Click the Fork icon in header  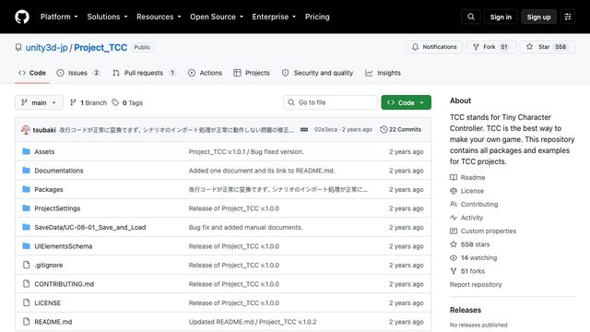pos(476,47)
